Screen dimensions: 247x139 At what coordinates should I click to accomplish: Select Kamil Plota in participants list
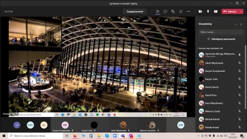[220, 95]
